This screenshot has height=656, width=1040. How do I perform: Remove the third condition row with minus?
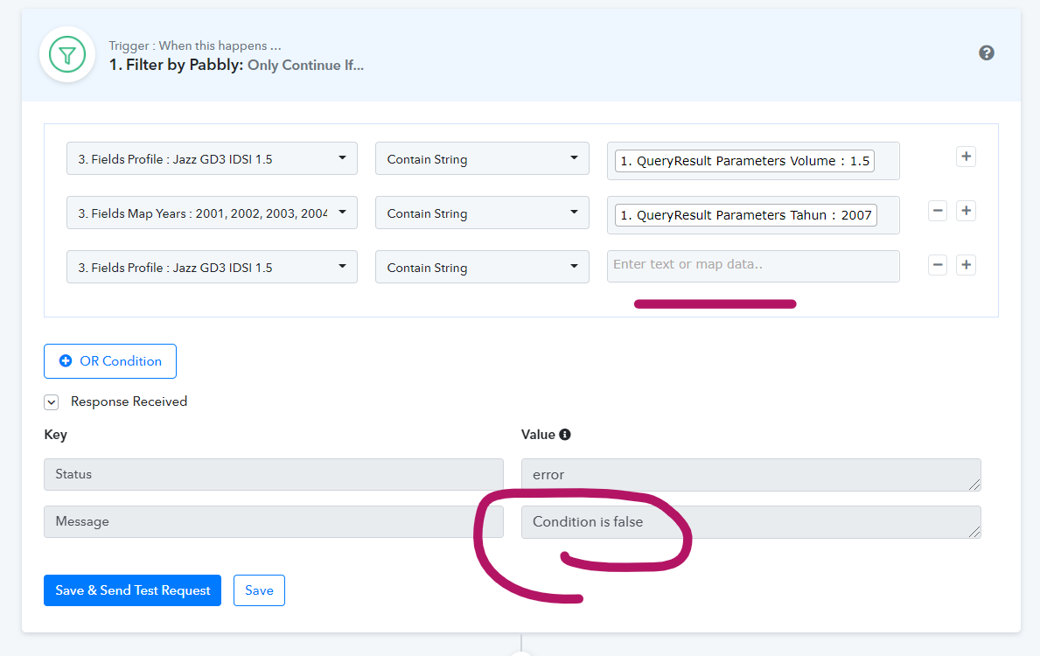pyautogui.click(x=938, y=265)
